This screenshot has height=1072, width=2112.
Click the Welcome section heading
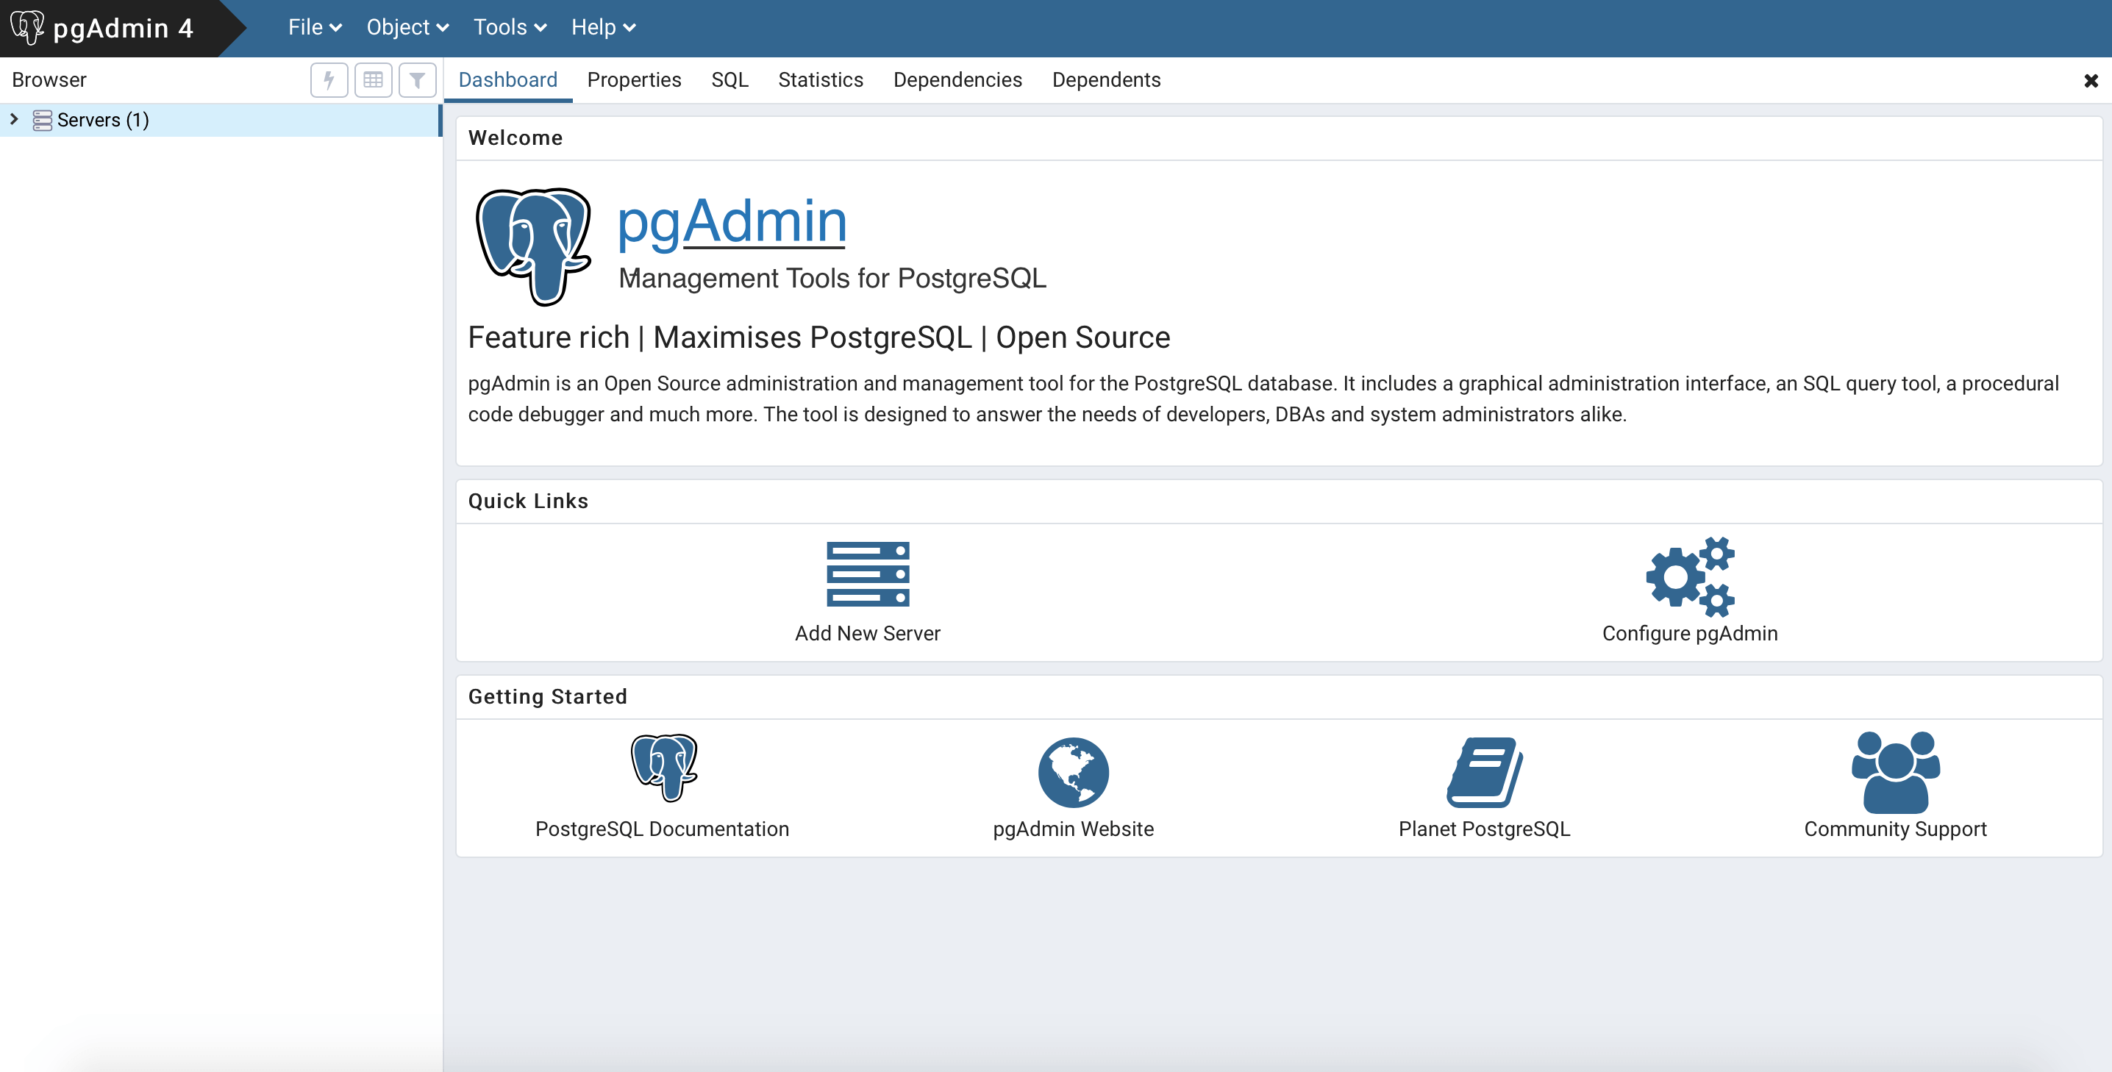pyautogui.click(x=515, y=137)
